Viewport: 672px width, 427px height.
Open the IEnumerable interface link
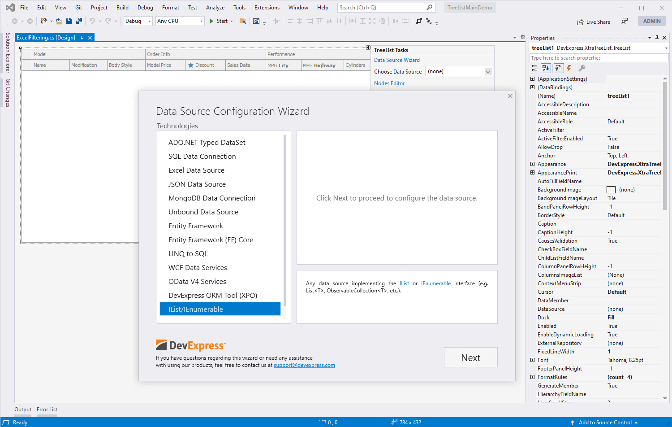click(x=435, y=283)
